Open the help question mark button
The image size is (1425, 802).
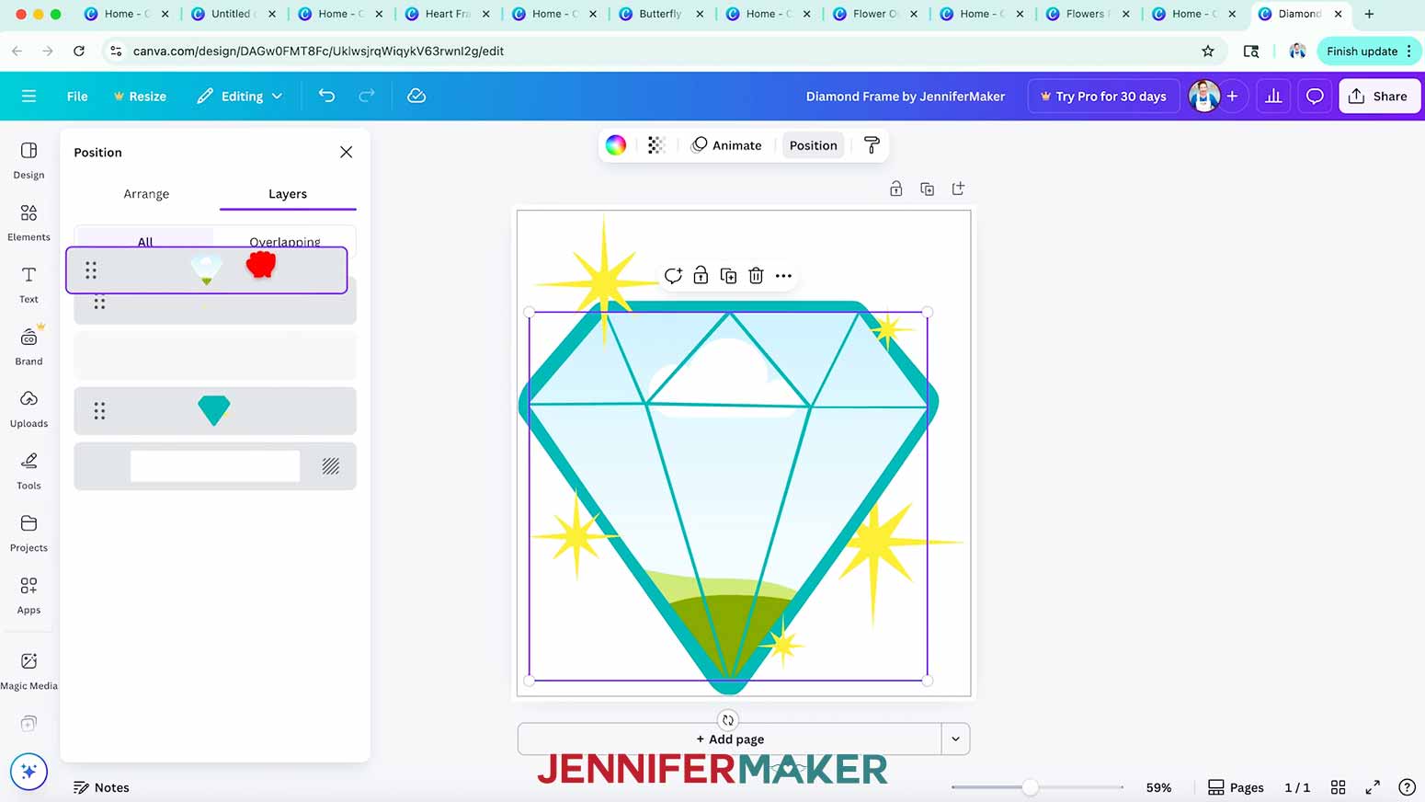pyautogui.click(x=1407, y=787)
